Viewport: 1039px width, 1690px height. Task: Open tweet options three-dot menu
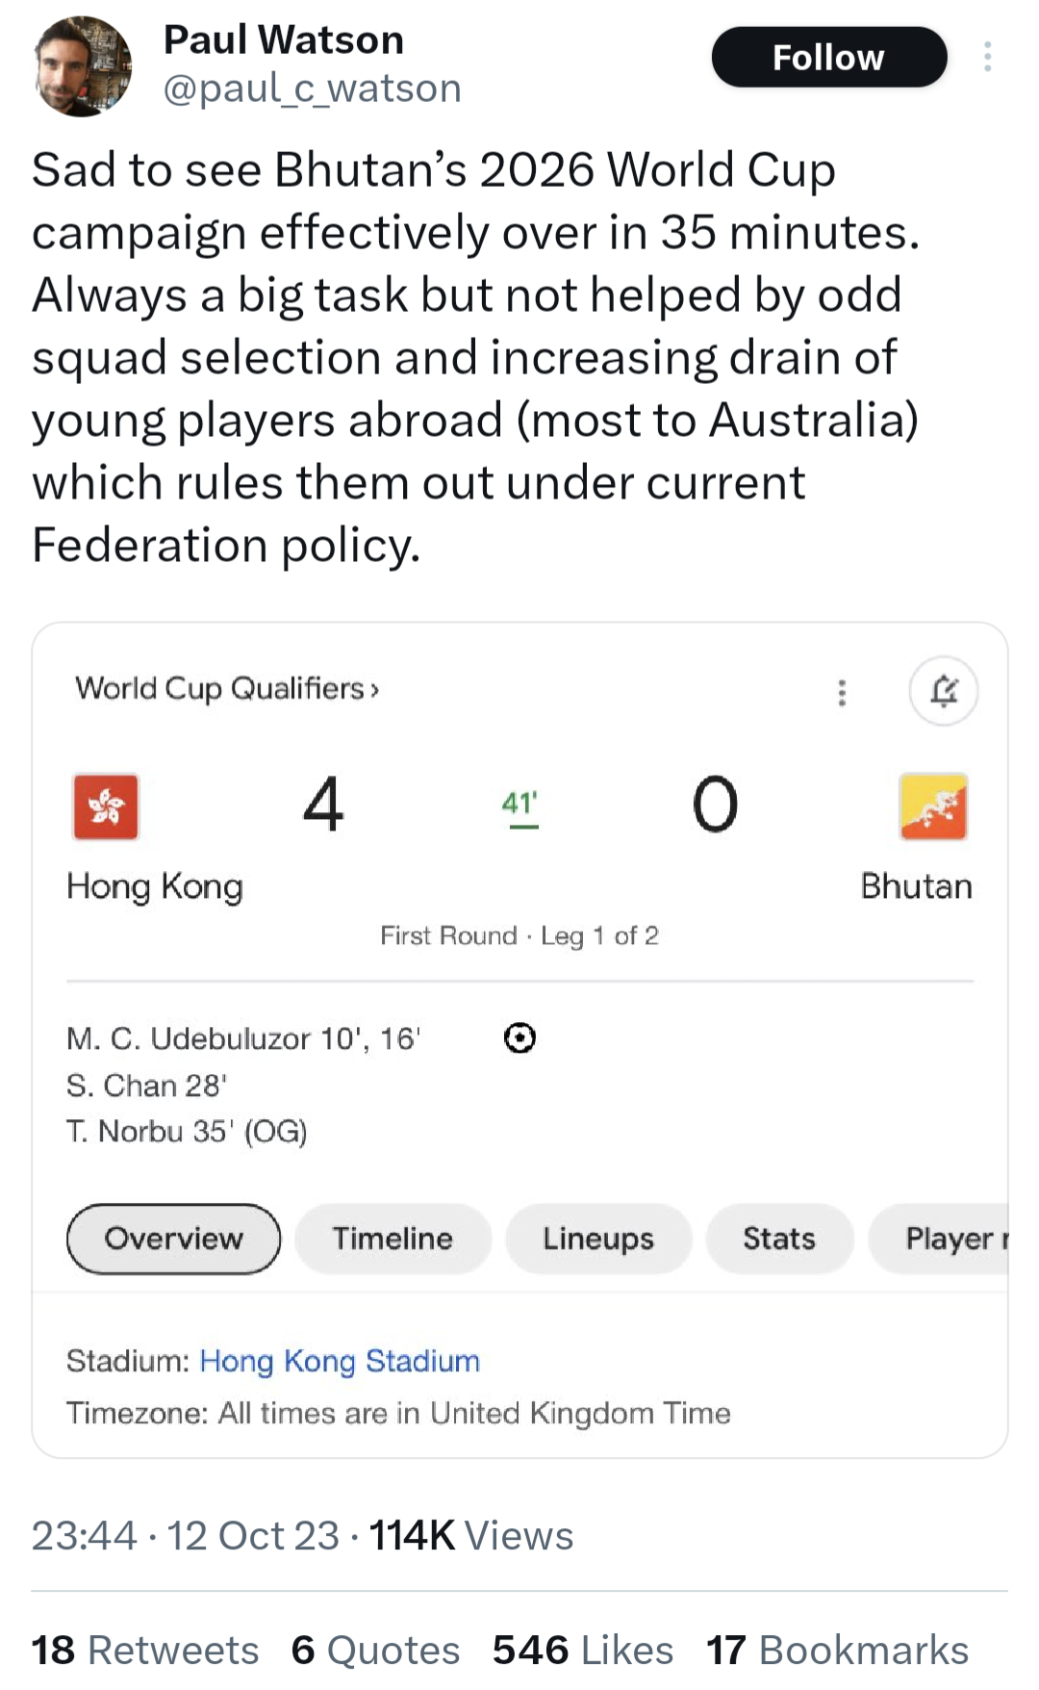coord(987,58)
